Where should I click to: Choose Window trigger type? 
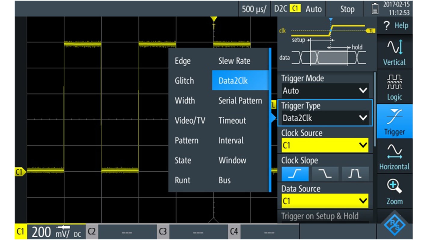coord(232,160)
